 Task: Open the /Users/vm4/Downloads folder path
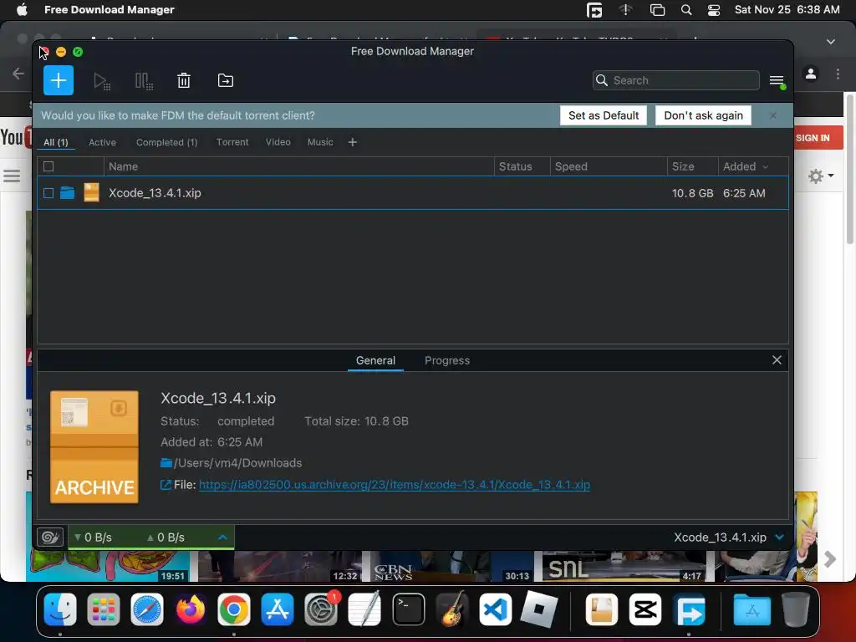pyautogui.click(x=237, y=463)
